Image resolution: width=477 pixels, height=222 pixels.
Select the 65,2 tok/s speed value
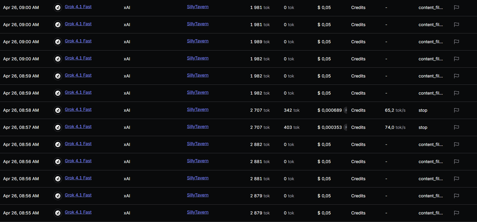[395, 110]
